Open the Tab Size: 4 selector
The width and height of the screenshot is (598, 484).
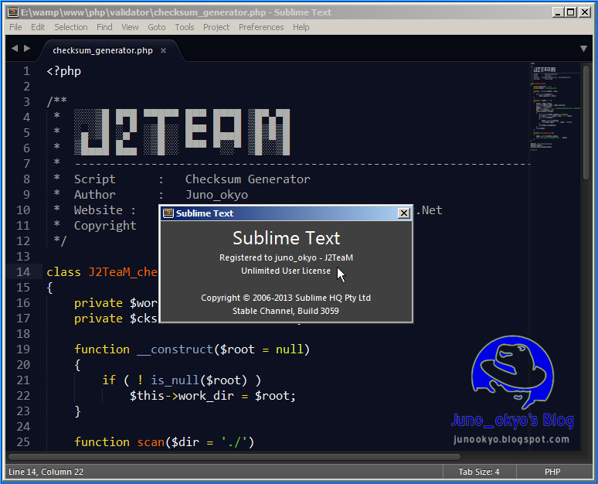pos(478,472)
